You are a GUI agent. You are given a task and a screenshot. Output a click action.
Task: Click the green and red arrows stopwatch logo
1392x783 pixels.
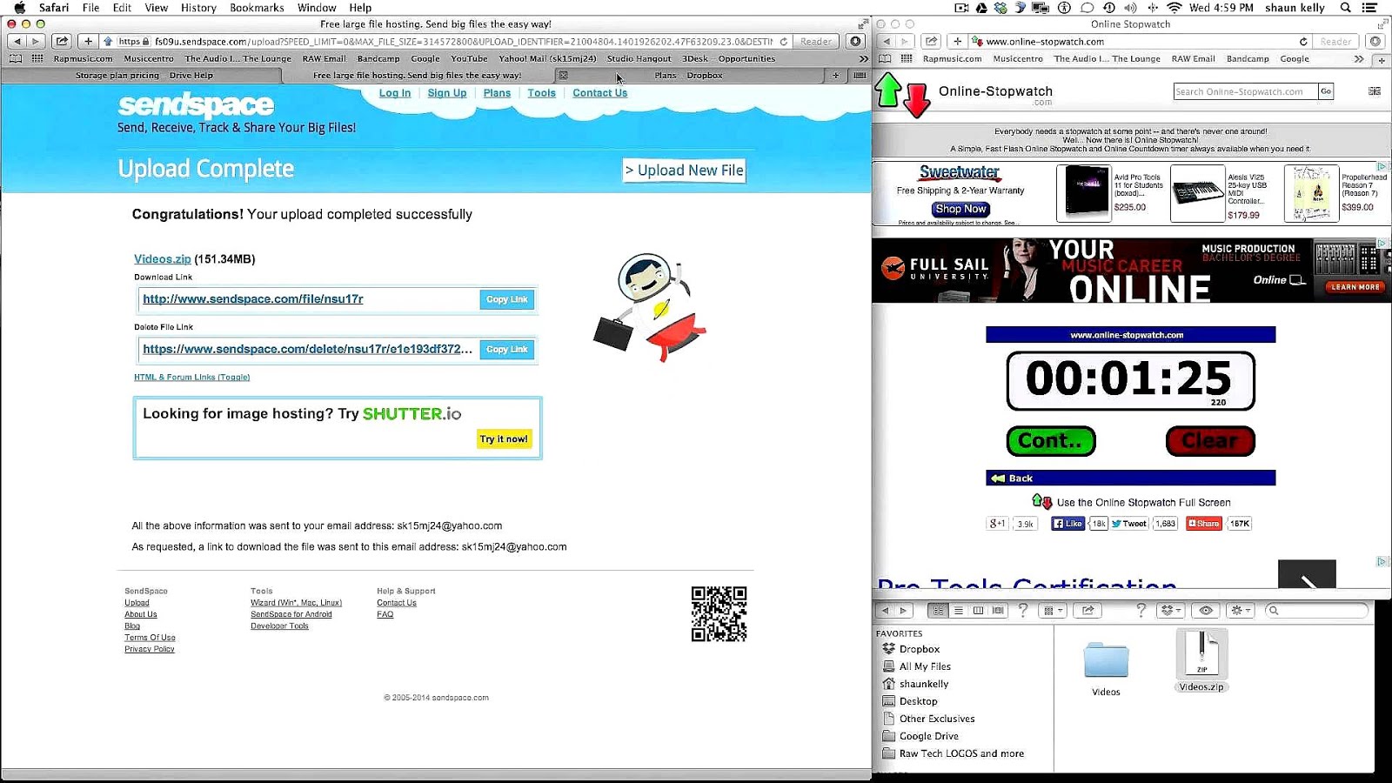tap(902, 94)
